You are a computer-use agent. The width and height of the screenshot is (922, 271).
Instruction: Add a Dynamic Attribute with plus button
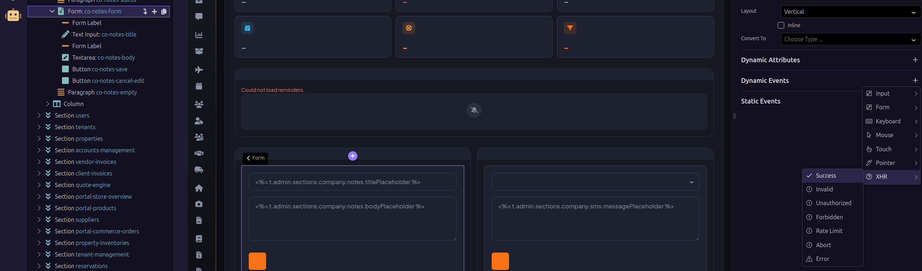click(915, 60)
